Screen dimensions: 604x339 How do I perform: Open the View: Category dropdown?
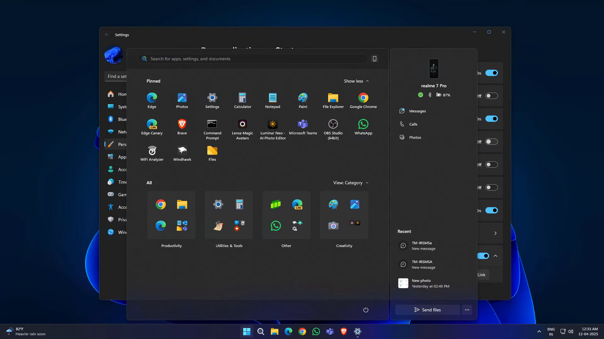(351, 183)
